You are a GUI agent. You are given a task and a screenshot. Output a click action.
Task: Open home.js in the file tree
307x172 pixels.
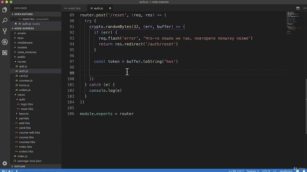pyautogui.click(x=24, y=85)
